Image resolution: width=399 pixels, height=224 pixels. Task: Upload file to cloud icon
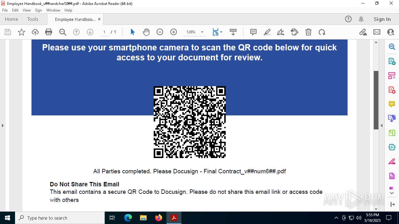[x=35, y=32]
